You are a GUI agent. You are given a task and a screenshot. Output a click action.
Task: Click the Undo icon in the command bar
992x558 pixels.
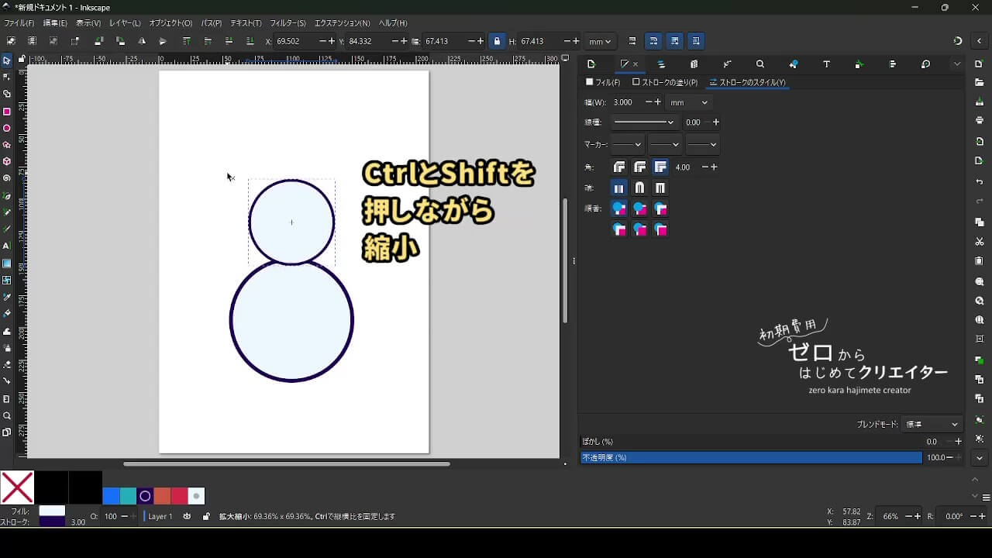coord(980,181)
